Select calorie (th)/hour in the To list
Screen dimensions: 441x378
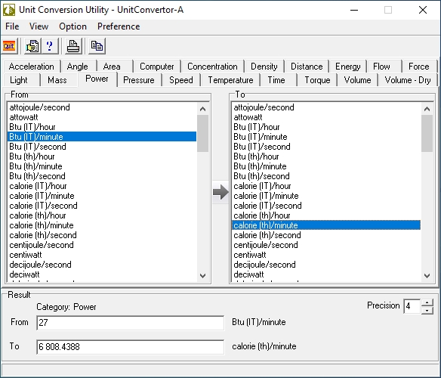click(x=326, y=215)
